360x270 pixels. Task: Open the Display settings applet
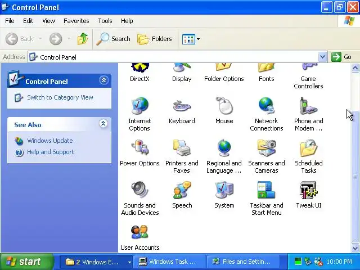coord(182,73)
